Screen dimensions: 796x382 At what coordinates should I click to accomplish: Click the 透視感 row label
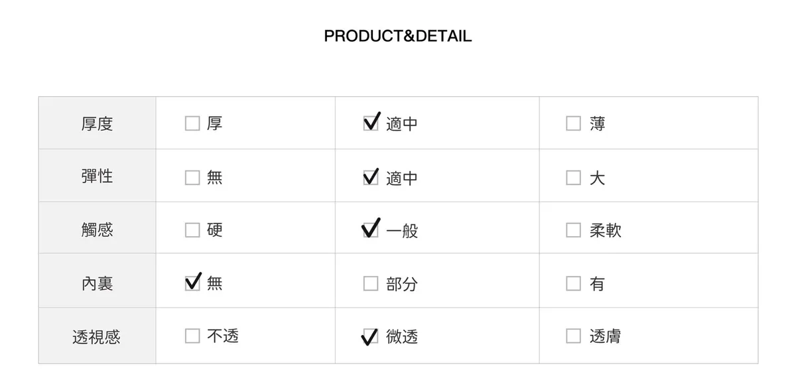97,337
